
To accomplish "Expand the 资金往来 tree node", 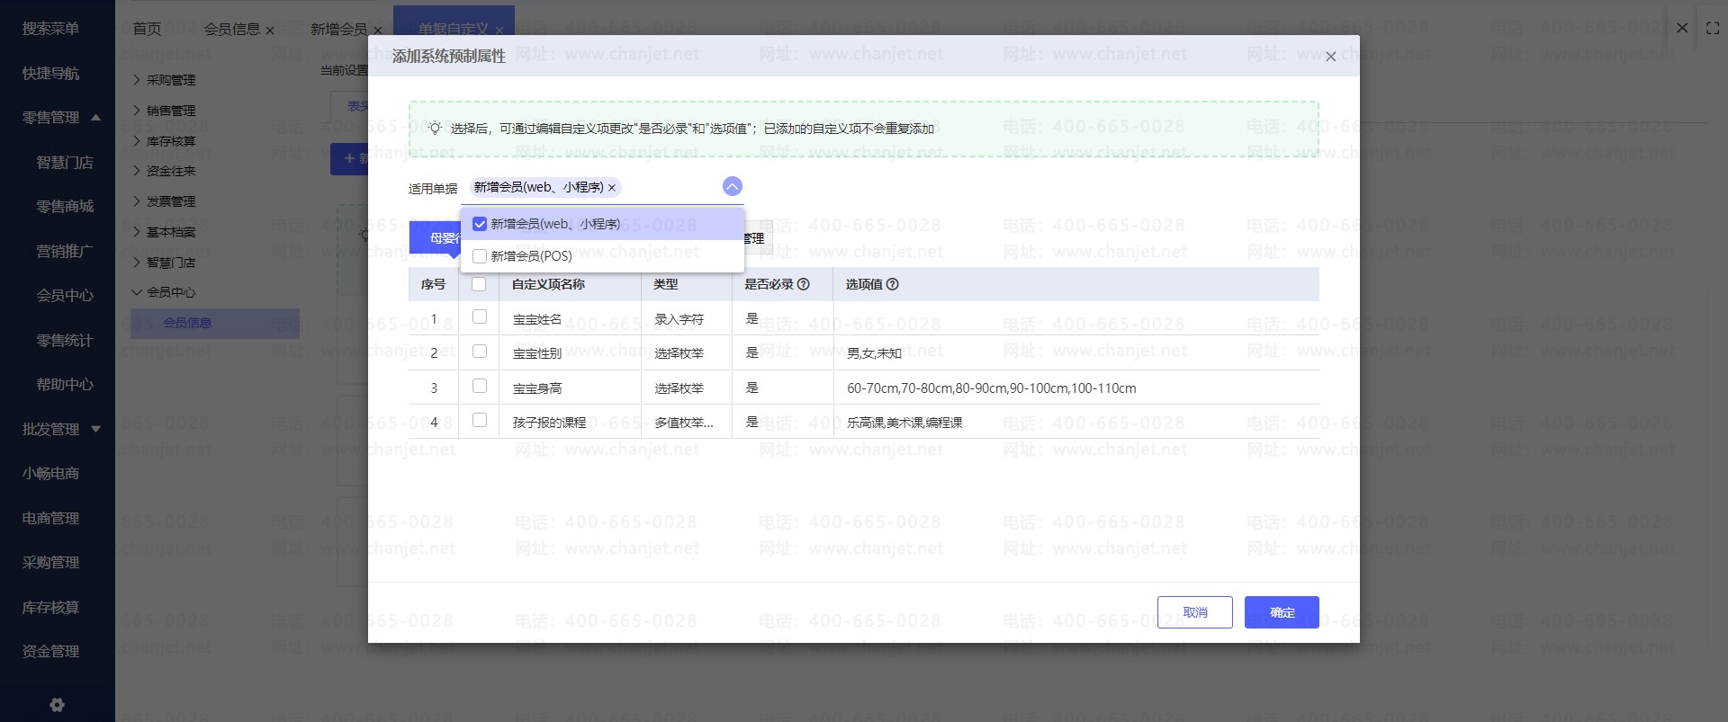I will (x=137, y=171).
